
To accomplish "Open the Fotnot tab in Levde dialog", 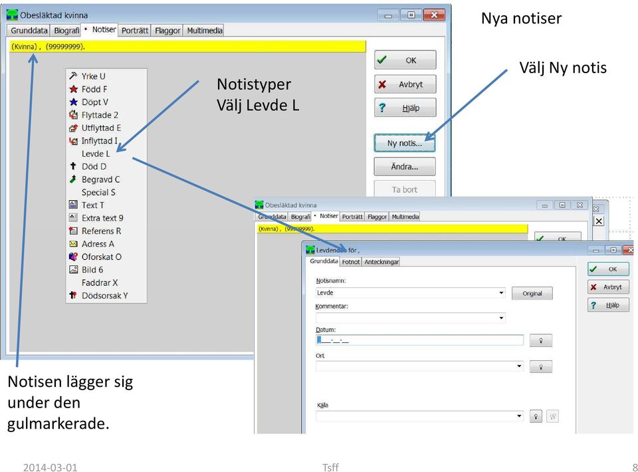I will pyautogui.click(x=351, y=262).
